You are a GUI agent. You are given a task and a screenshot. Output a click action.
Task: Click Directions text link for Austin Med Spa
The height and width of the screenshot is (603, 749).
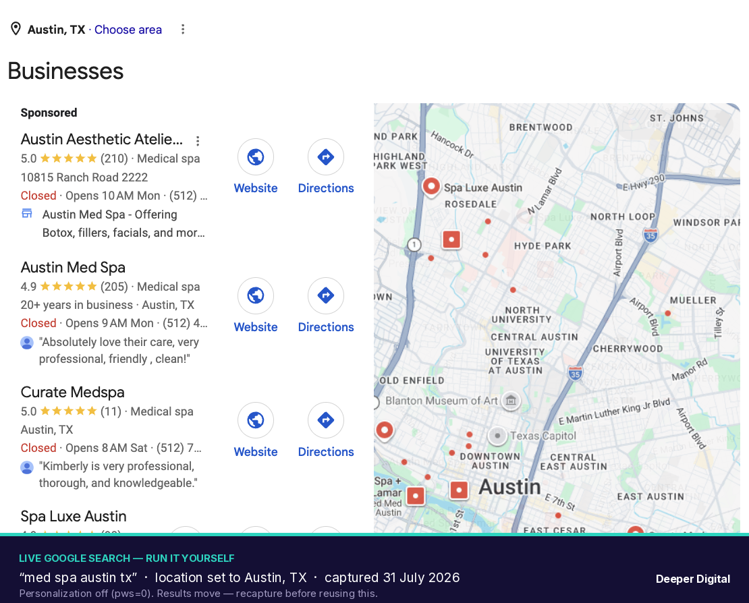coord(326,327)
